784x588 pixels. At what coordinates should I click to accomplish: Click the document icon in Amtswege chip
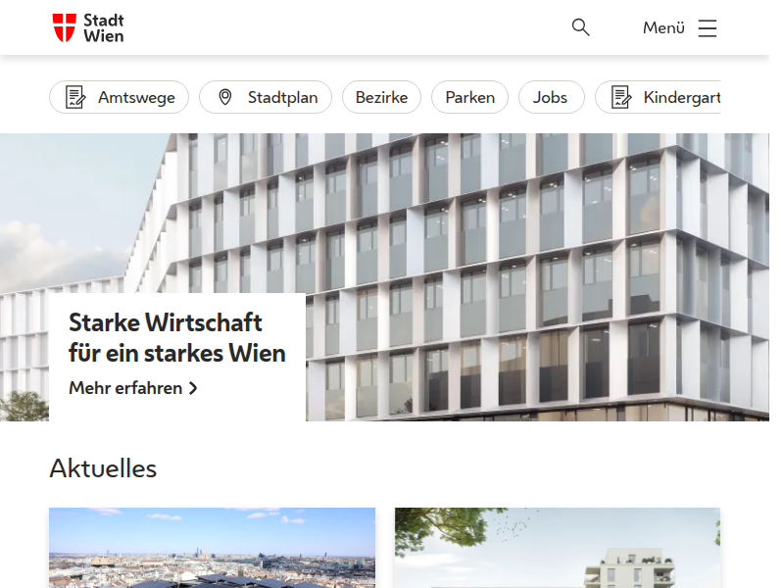click(75, 97)
